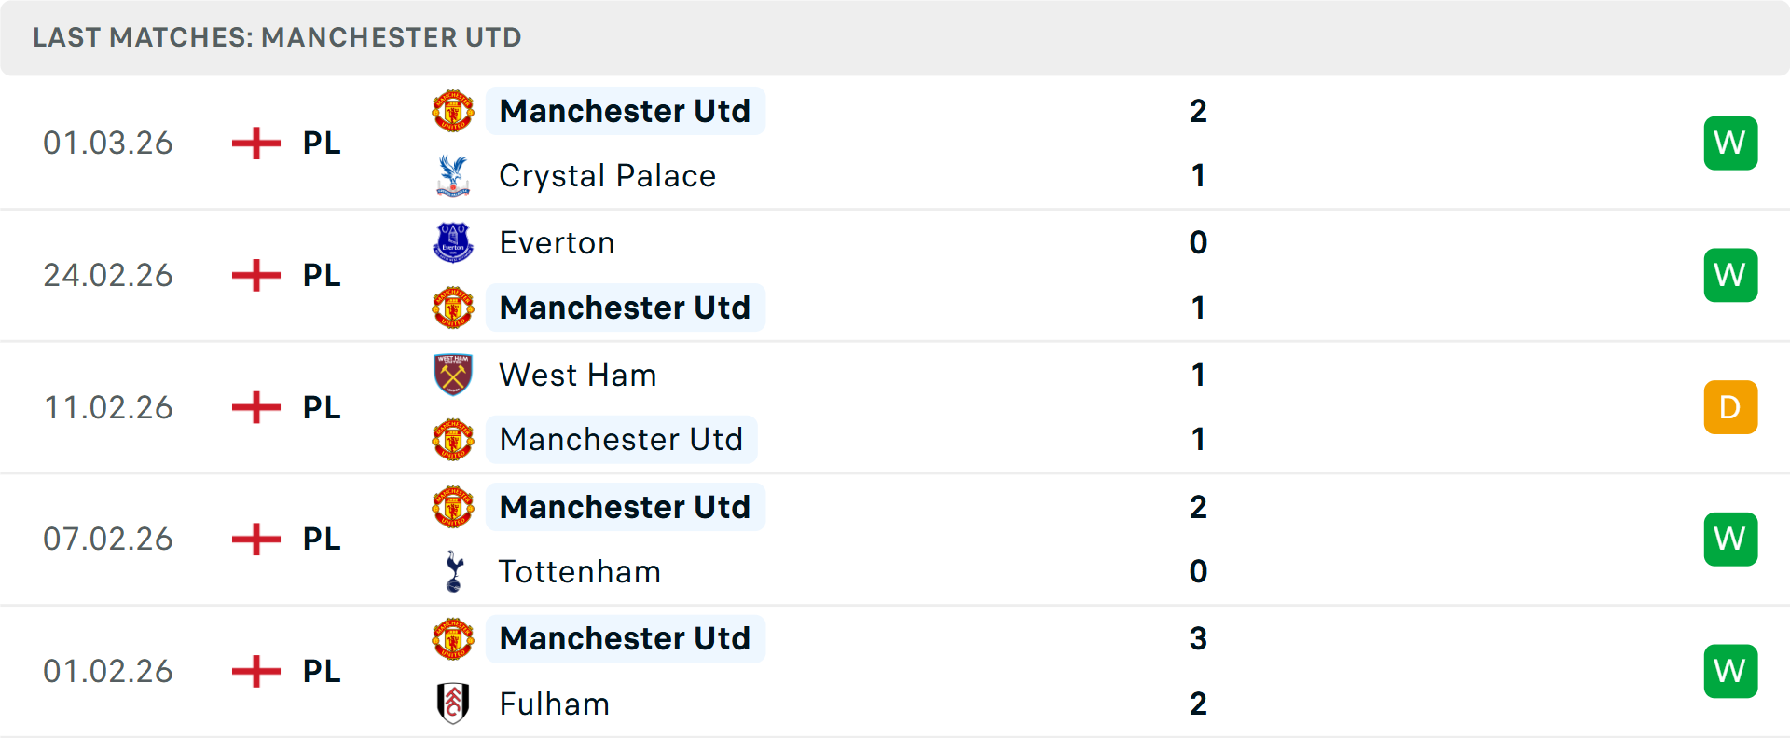The height and width of the screenshot is (738, 1790).
Task: Click the W badge for Tottenham match
Action: pos(1730,540)
